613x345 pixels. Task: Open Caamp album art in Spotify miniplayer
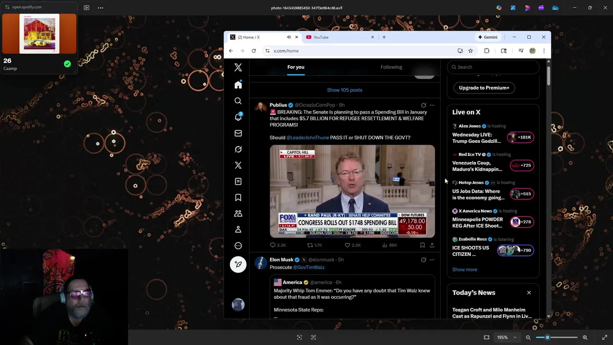(39, 34)
